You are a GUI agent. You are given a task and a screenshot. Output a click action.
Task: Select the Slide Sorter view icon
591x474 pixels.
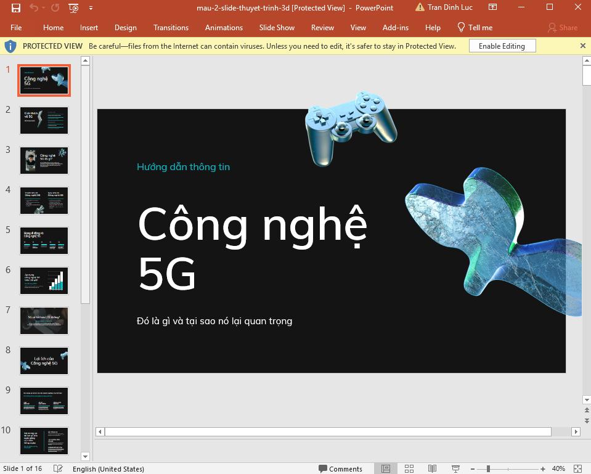pyautogui.click(x=409, y=468)
